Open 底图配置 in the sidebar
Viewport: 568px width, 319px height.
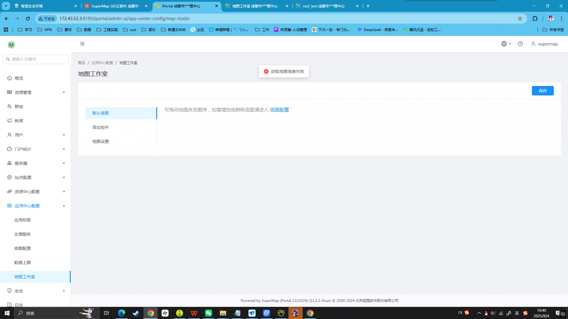click(22, 249)
